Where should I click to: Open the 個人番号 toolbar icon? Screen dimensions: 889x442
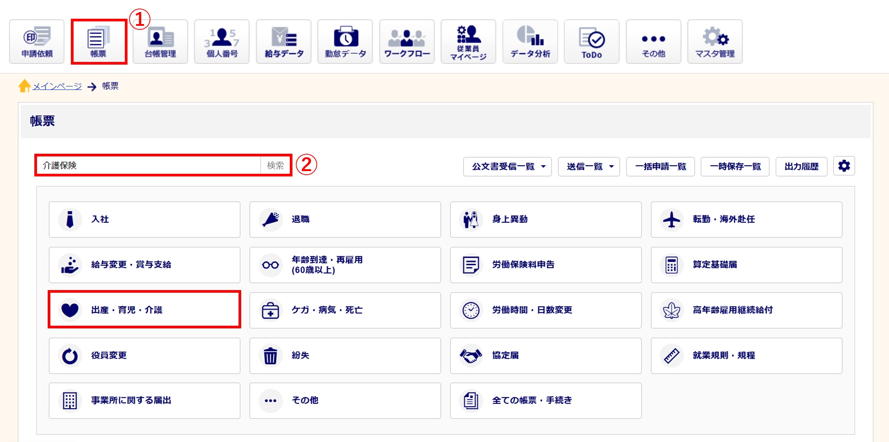click(222, 41)
